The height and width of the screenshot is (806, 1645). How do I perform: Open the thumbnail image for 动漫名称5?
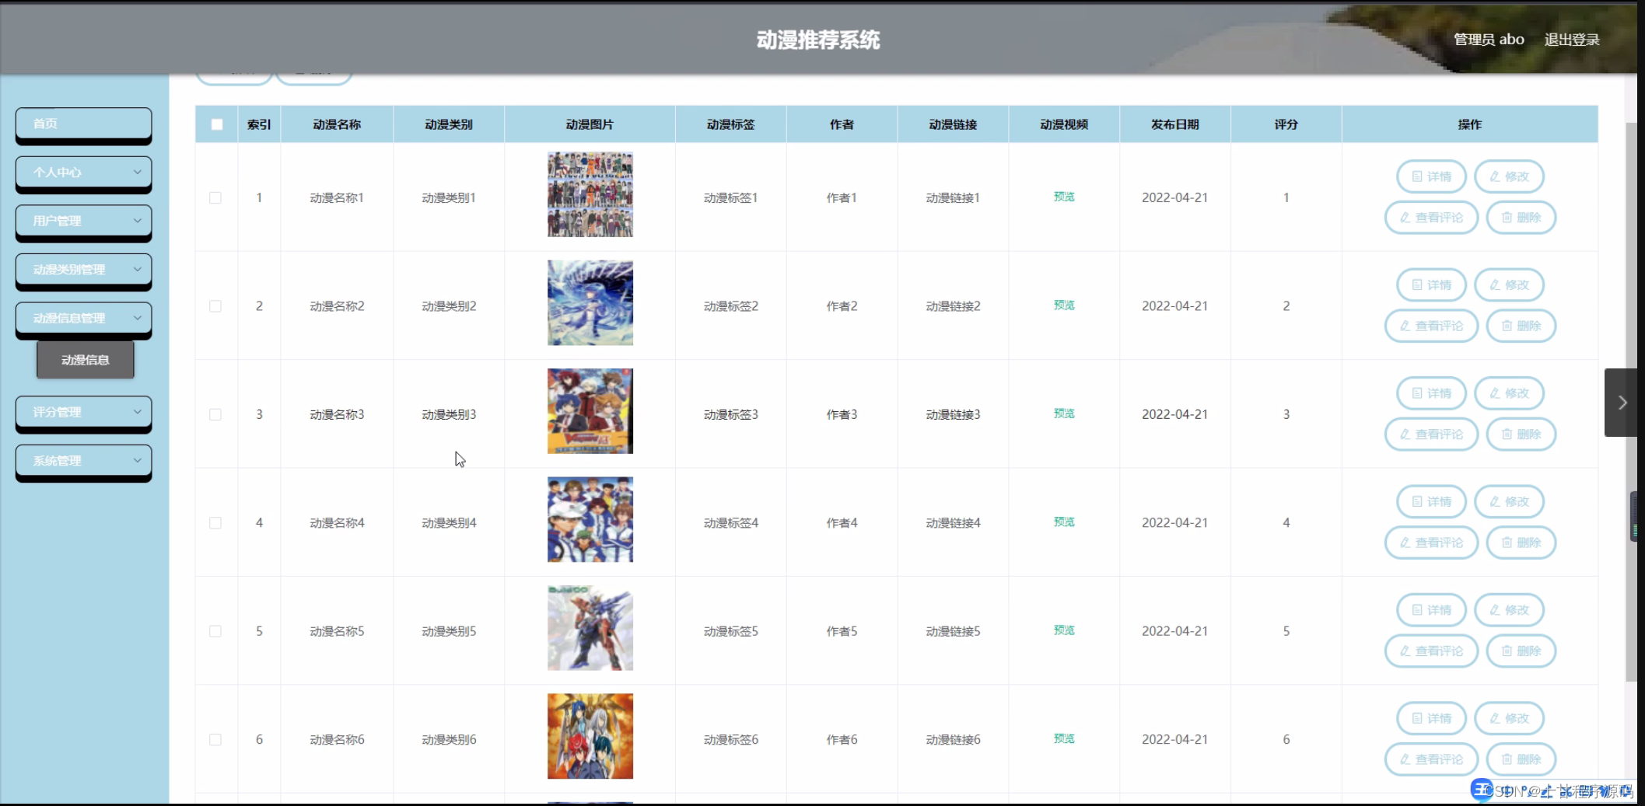tap(590, 628)
